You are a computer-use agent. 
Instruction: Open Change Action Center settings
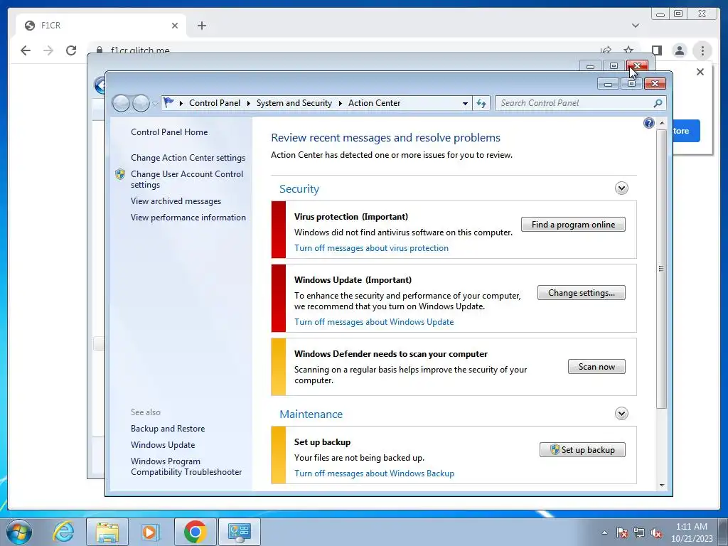coord(188,157)
